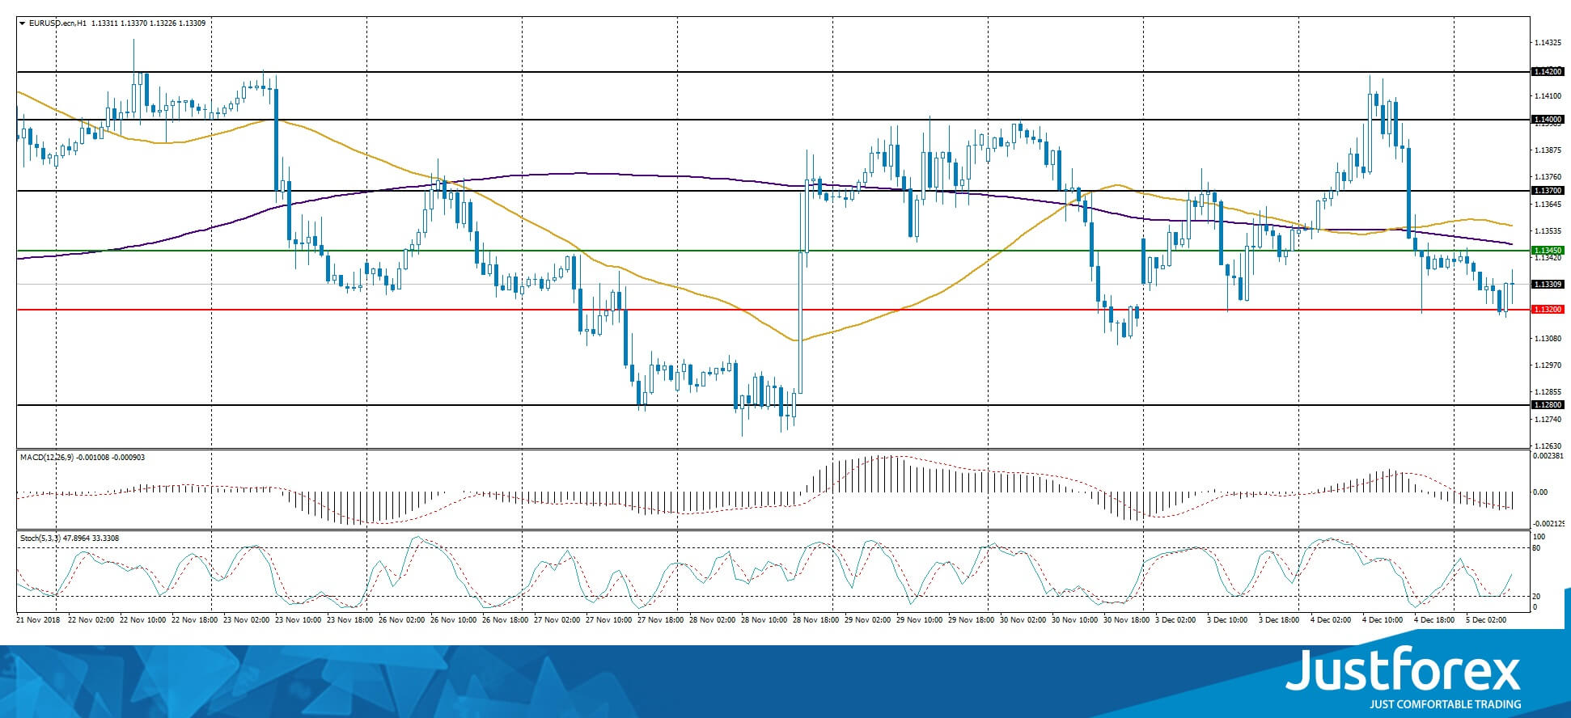Image resolution: width=1571 pixels, height=718 pixels.
Task: Click the boxed 1.12800 price tag
Action: tap(1548, 405)
